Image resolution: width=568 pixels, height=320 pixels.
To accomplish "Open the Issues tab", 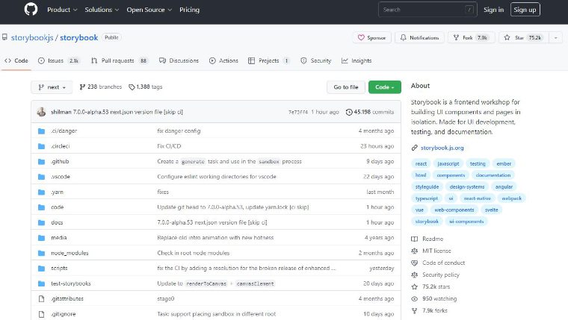I will pos(58,60).
